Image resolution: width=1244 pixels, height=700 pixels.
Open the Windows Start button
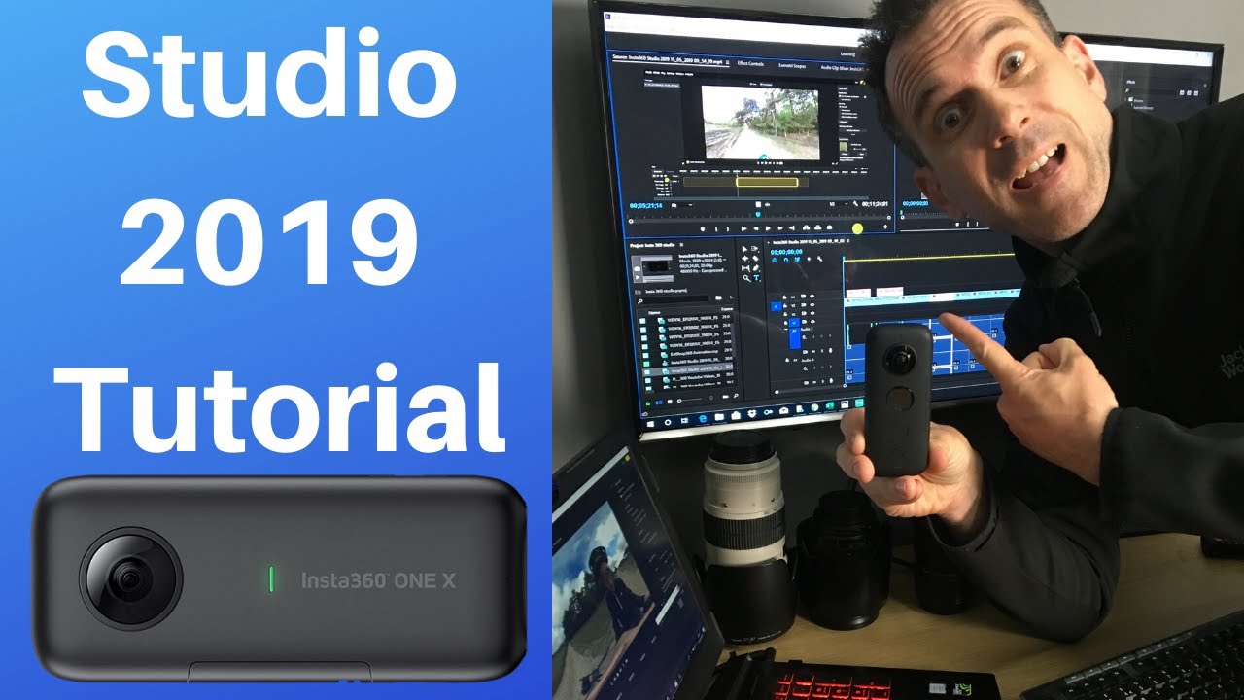650,424
